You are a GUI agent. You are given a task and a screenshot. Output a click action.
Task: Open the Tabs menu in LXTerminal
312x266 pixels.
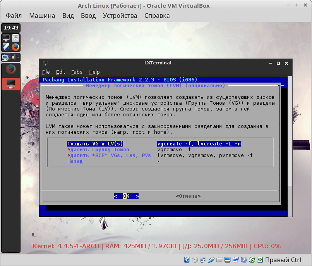pos(77,72)
